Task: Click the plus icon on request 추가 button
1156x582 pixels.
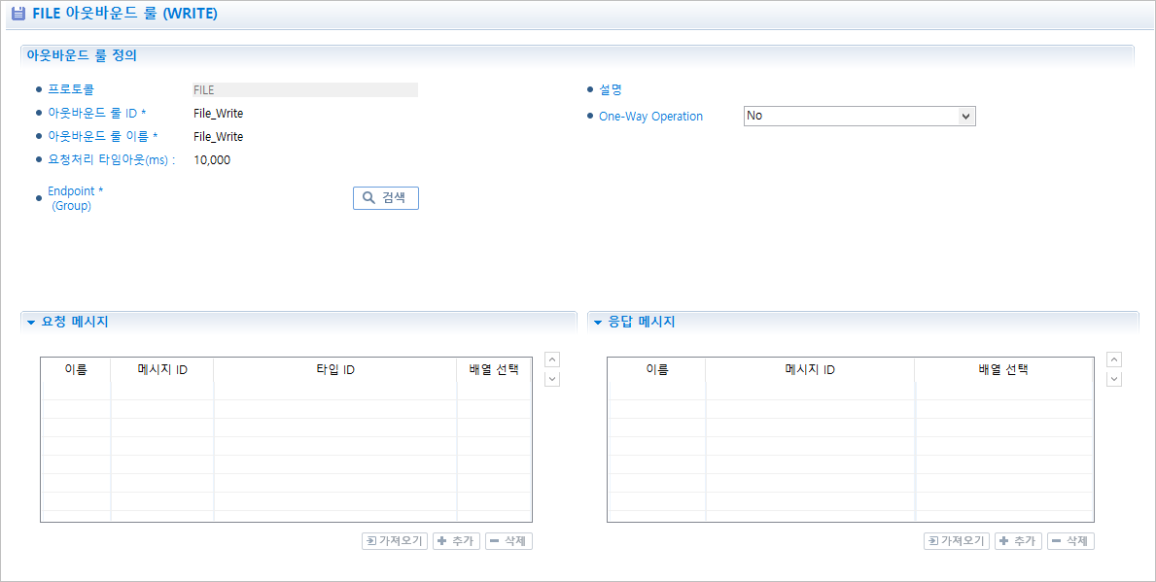Action: point(442,541)
